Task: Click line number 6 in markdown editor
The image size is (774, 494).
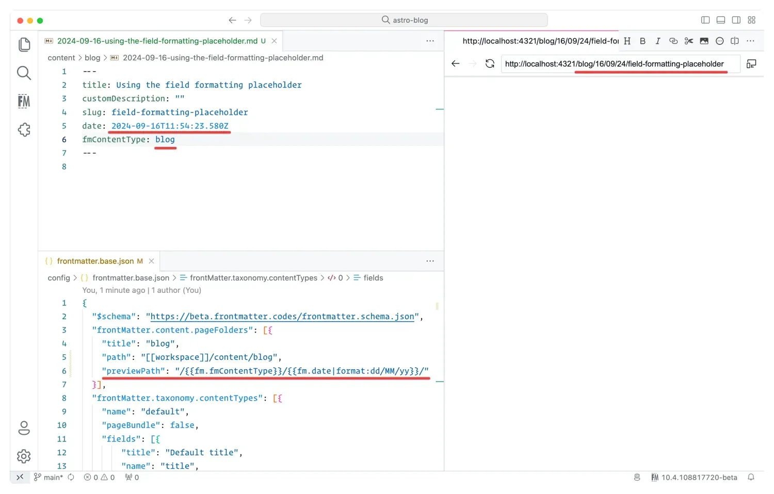Action: [x=64, y=140]
